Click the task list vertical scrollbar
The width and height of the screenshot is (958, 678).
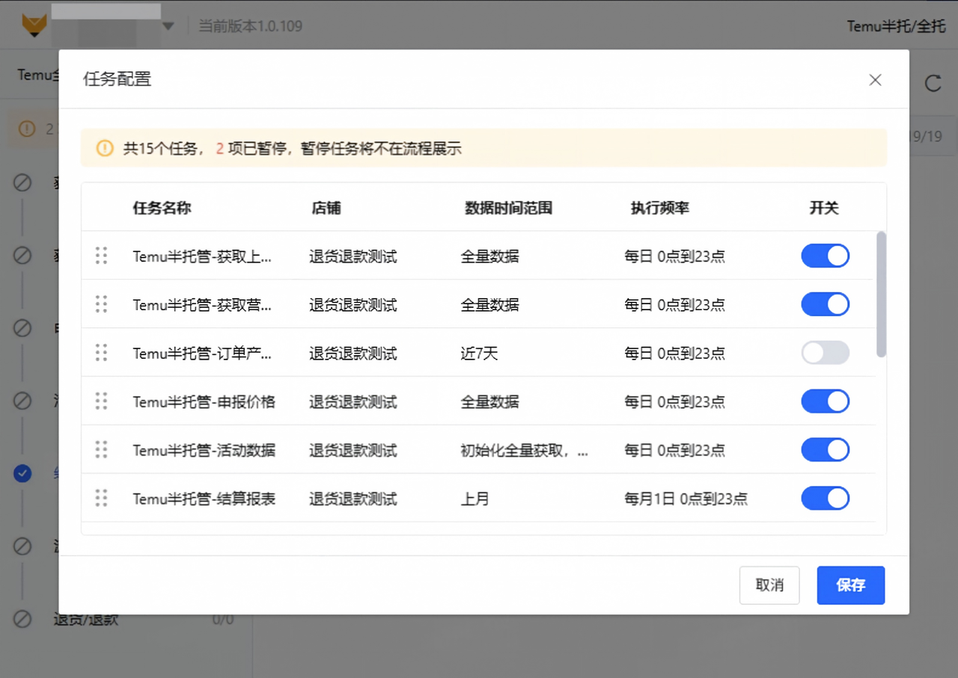tap(882, 294)
